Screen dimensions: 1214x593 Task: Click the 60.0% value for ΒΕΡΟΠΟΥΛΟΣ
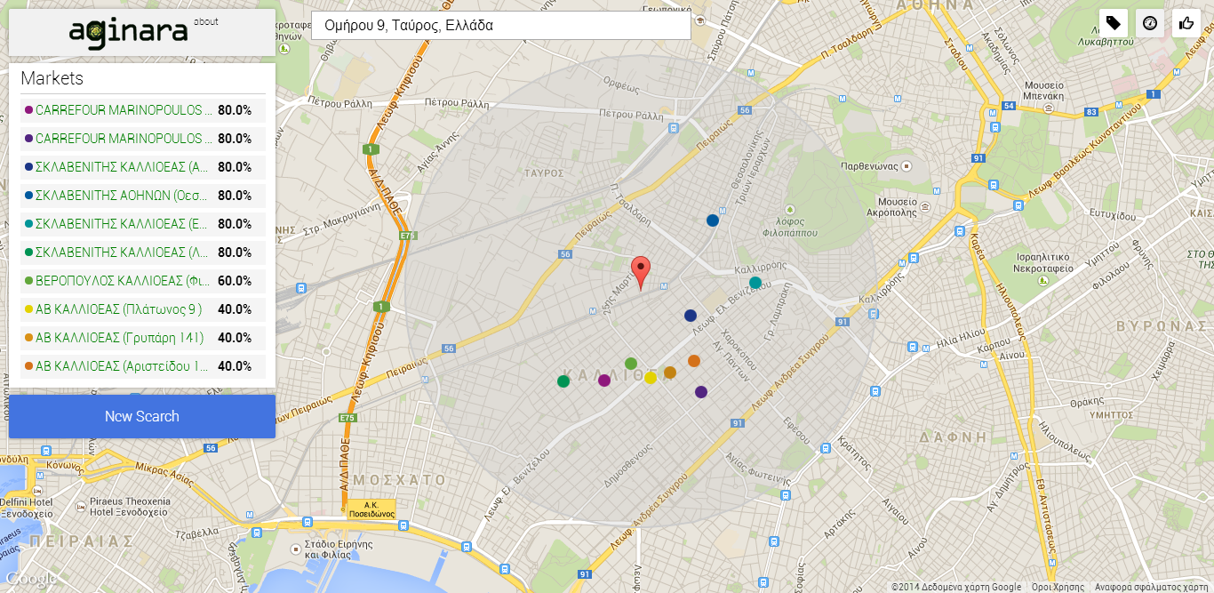pyautogui.click(x=235, y=281)
